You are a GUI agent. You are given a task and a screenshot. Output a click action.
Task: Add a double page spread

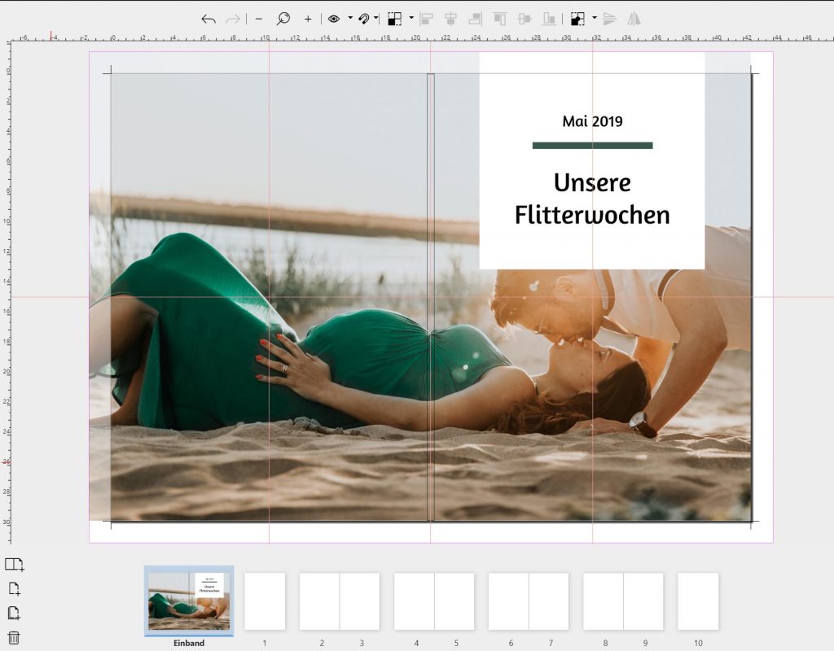coord(15,565)
